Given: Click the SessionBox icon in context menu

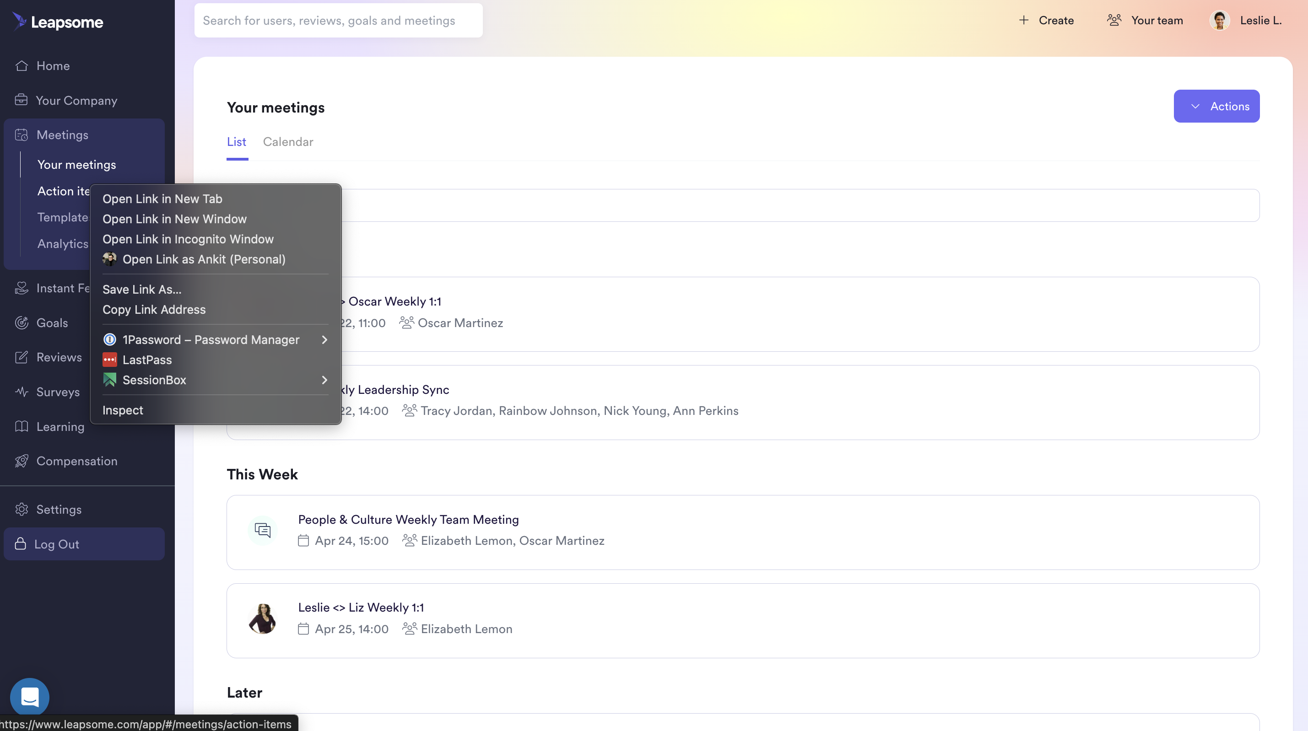Looking at the screenshot, I should pos(110,380).
